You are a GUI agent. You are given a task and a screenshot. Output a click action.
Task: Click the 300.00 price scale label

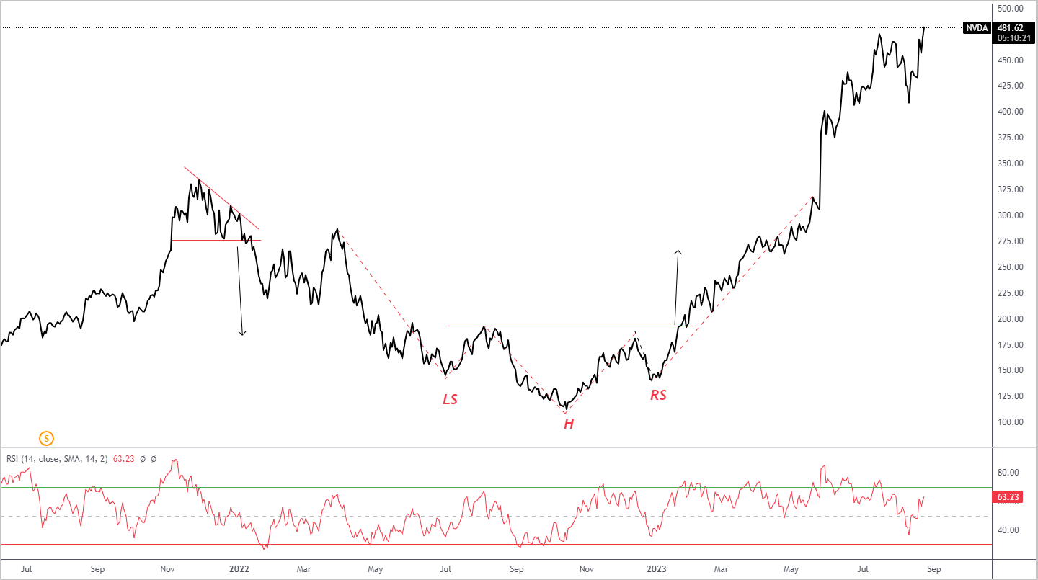tap(1010, 215)
